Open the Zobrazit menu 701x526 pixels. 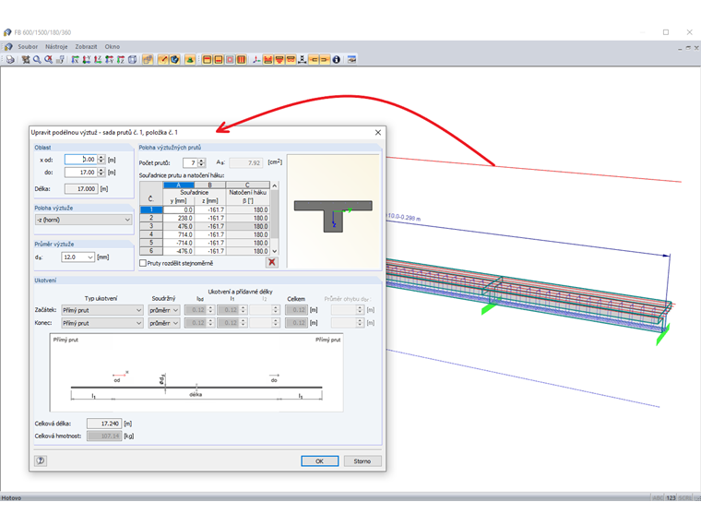[86, 46]
